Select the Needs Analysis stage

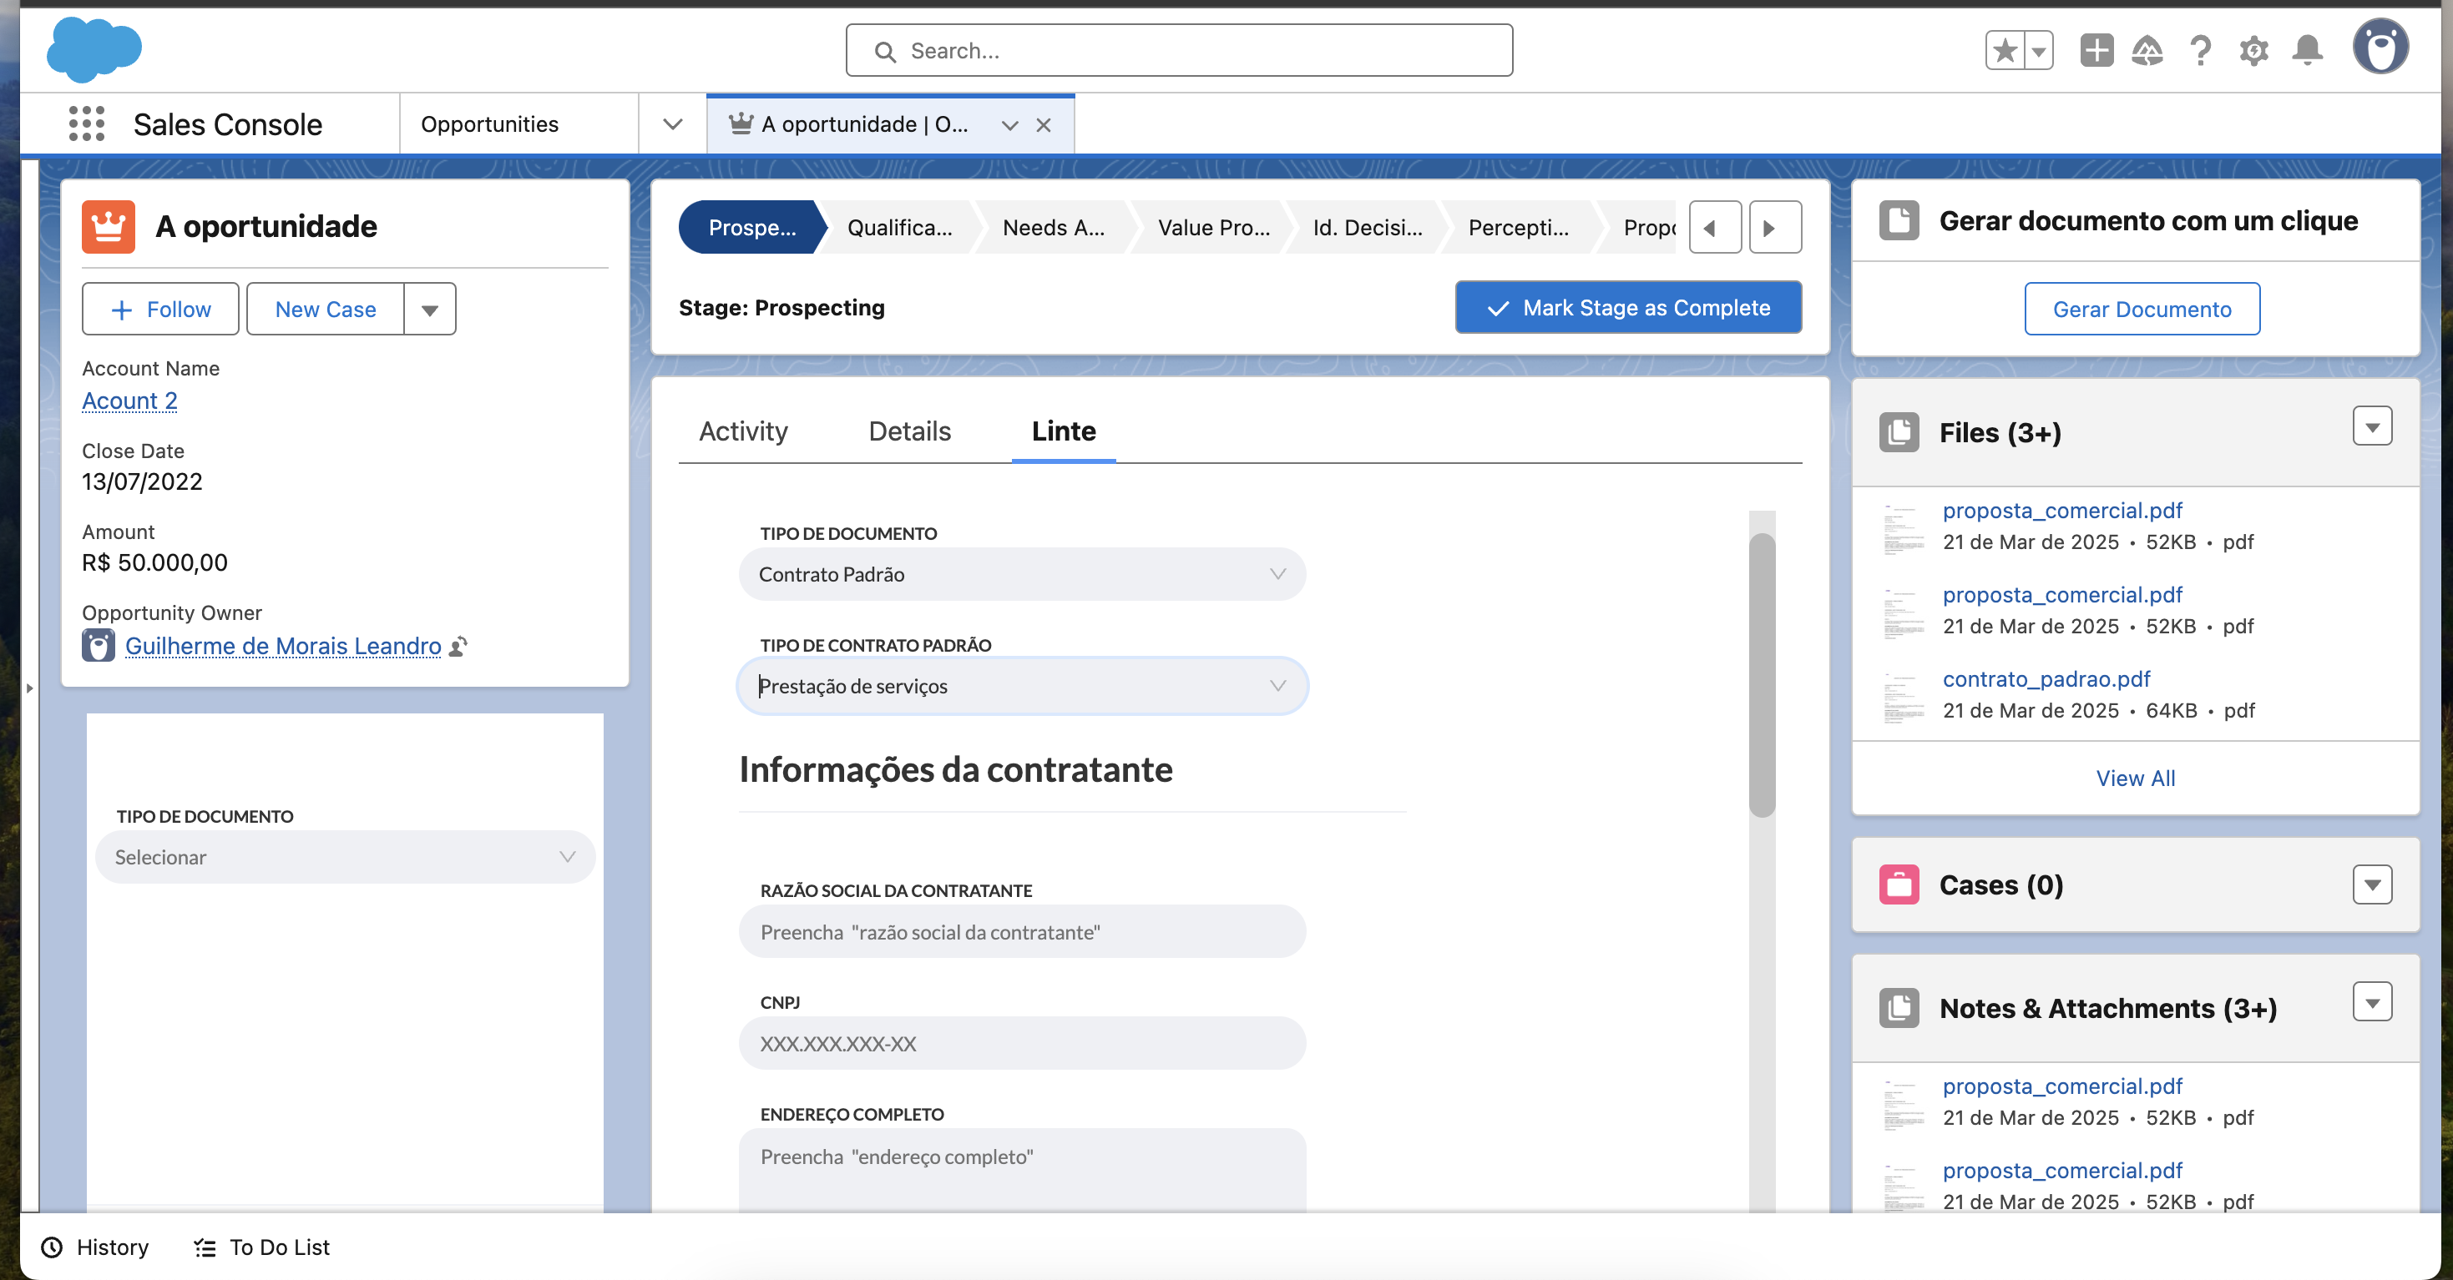[1053, 228]
